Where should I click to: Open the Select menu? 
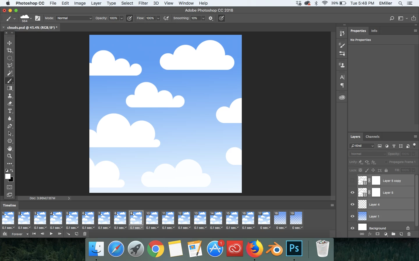coord(127,3)
